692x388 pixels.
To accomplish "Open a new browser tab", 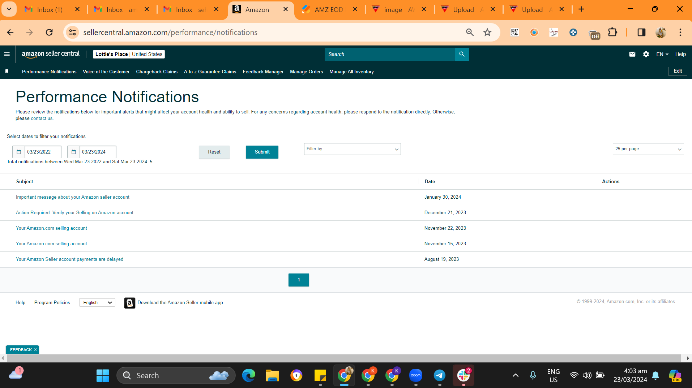I will (x=581, y=9).
